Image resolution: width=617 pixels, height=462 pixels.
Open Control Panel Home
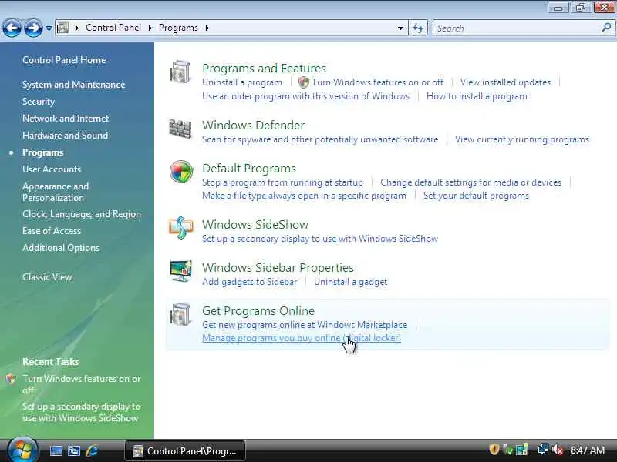coord(64,60)
